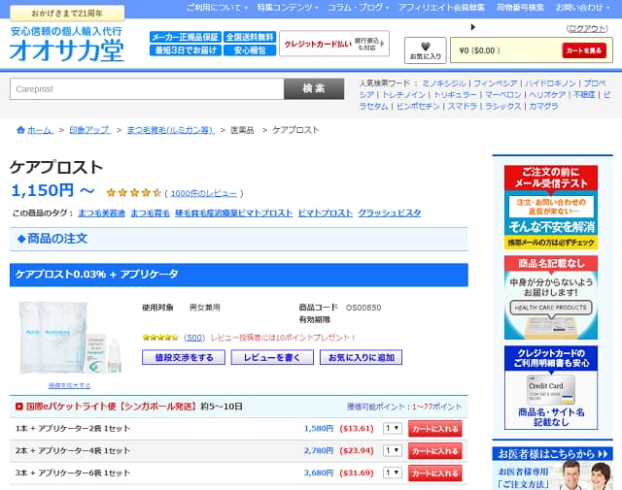
Task: Open quantity dropdown for 3本 set
Action: point(393,473)
